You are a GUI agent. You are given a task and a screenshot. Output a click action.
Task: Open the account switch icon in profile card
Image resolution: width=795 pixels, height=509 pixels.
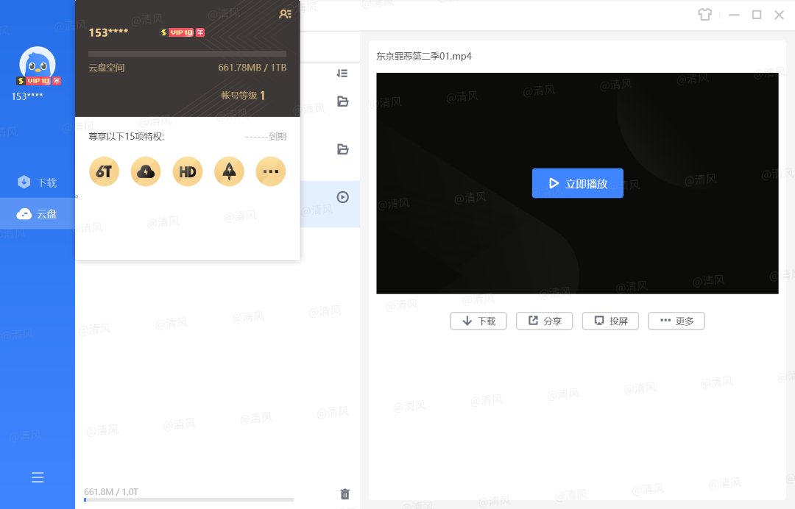[286, 14]
